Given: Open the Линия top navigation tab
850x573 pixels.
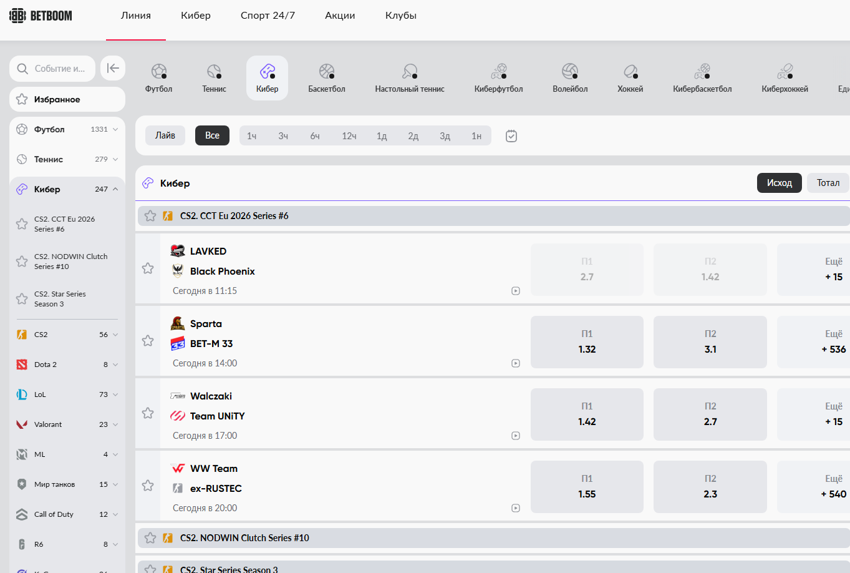Looking at the screenshot, I should tap(136, 16).
